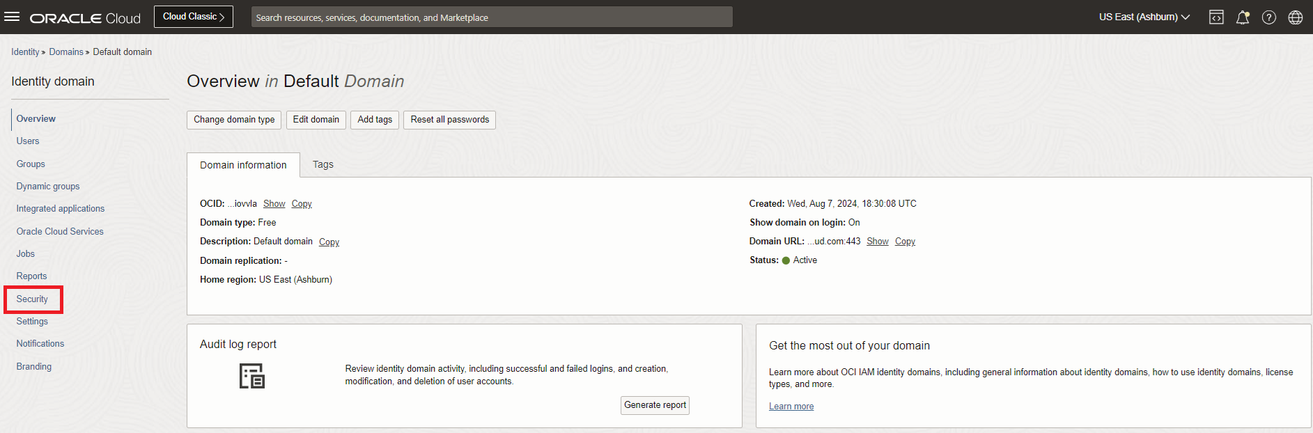The height and width of the screenshot is (433, 1313).
Task: Go to Domains in the breadcrumb
Action: [66, 52]
